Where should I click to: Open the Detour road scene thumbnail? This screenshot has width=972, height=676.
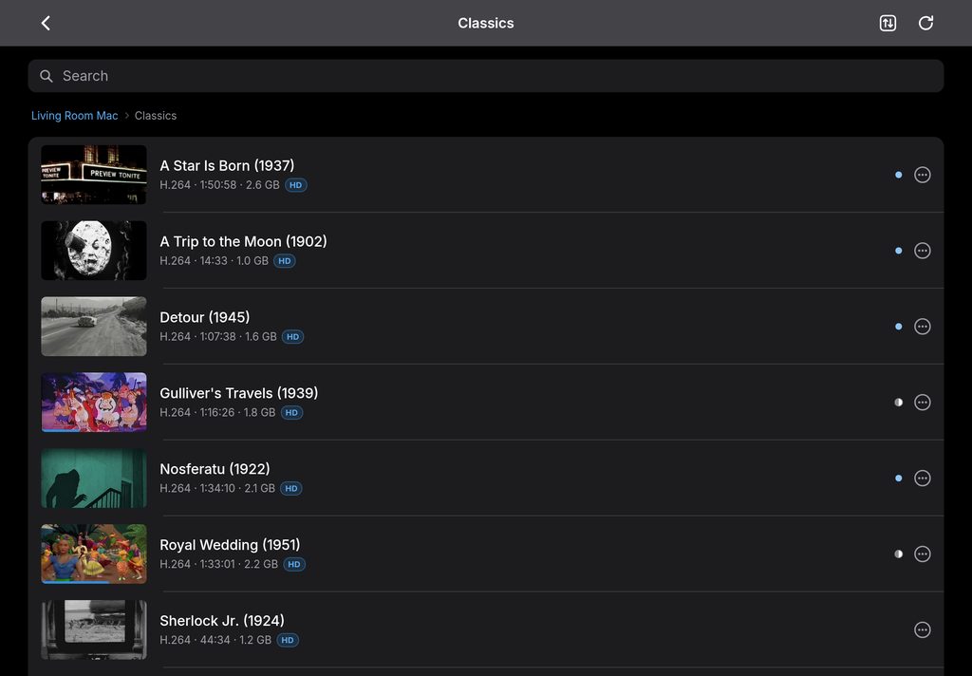click(x=94, y=327)
